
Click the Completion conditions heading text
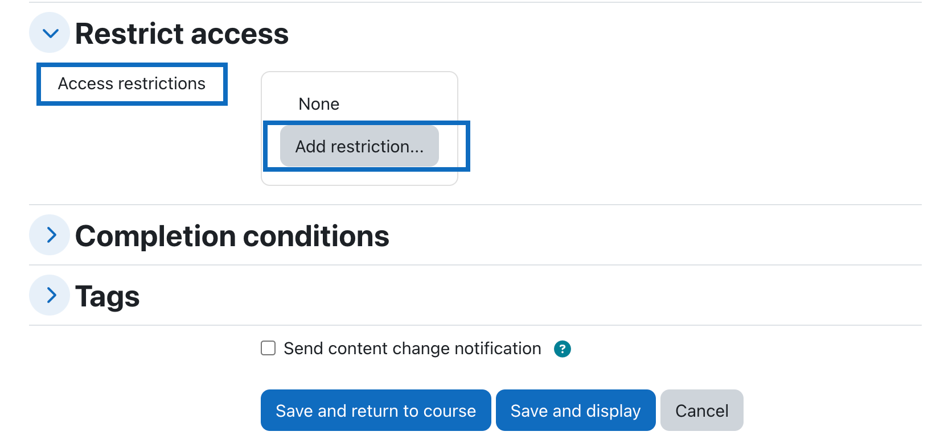(232, 236)
